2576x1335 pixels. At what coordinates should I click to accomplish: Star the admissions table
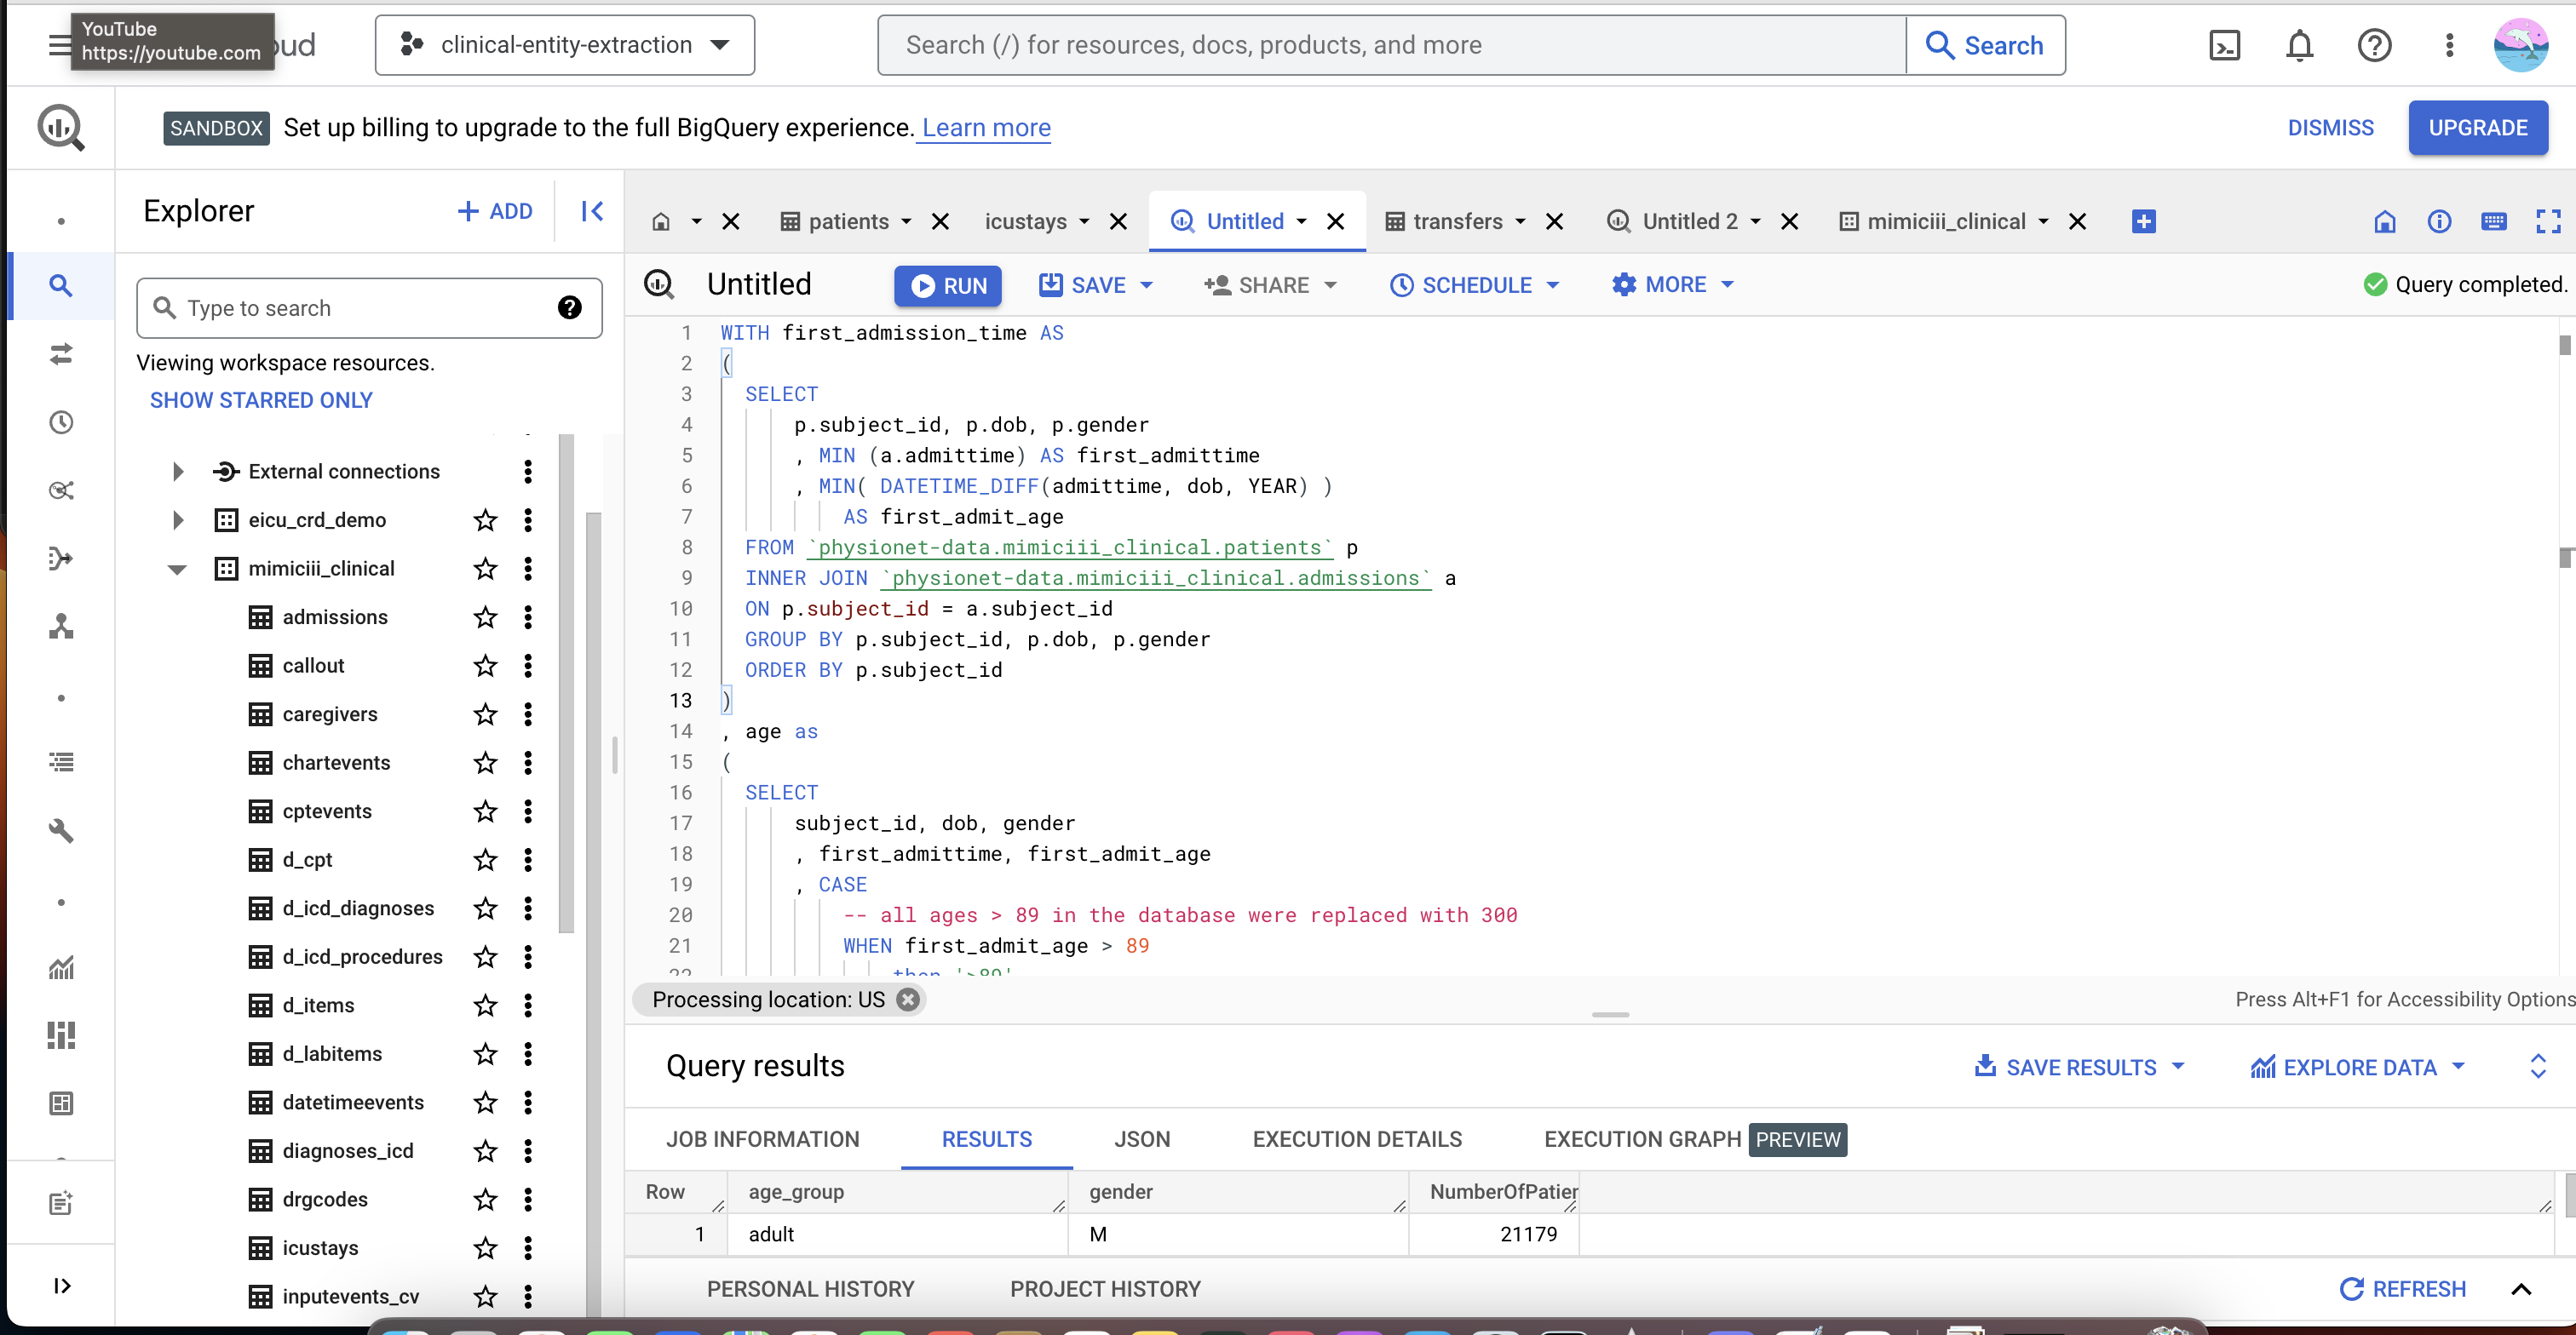point(485,617)
